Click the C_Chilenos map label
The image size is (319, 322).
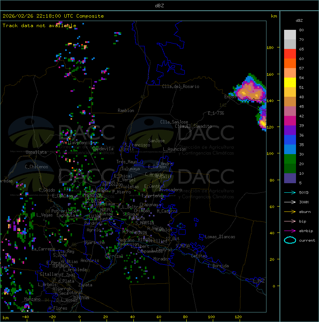coord(36,167)
